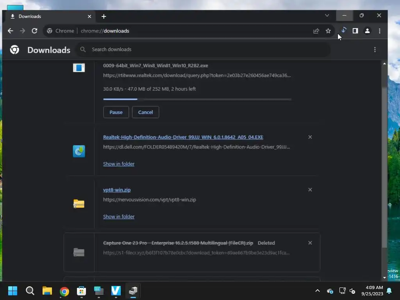Image resolution: width=400 pixels, height=300 pixels.
Task: Open the Chrome three-dot menu in the toolbar
Action: coord(380,31)
